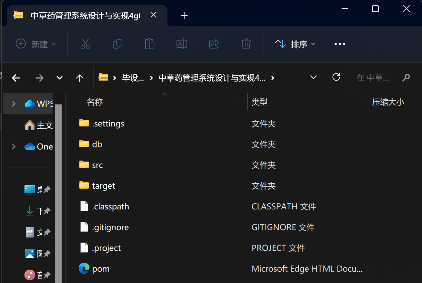Click the navigation pane scrollbar
Image resolution: width=422 pixels, height=283 pixels.
[58, 193]
